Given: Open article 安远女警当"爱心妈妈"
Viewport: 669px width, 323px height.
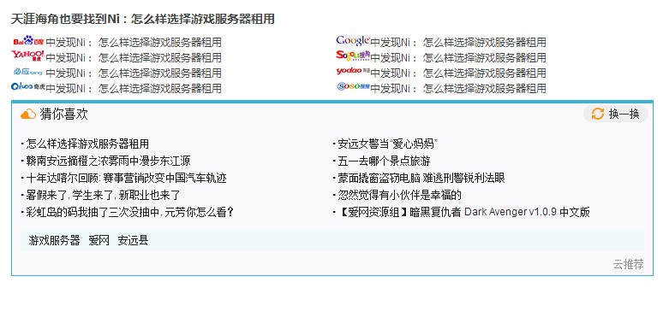Looking at the screenshot, I should [388, 144].
